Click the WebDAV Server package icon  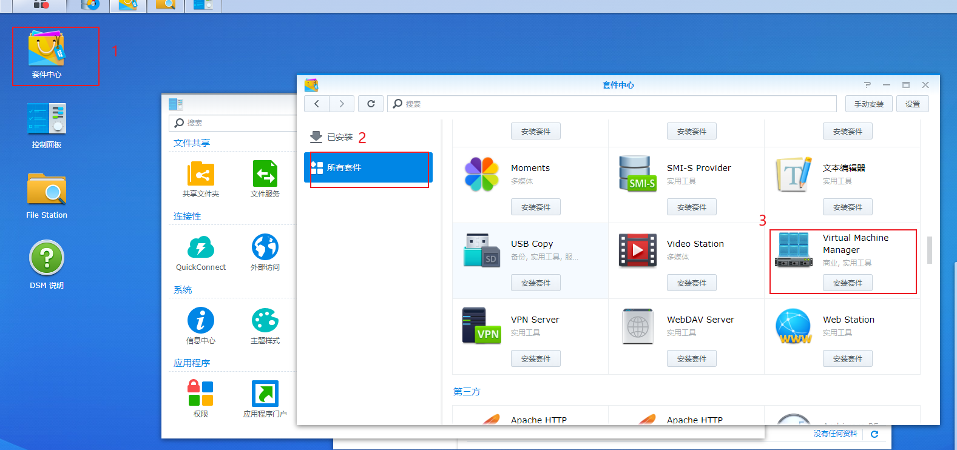coord(638,326)
